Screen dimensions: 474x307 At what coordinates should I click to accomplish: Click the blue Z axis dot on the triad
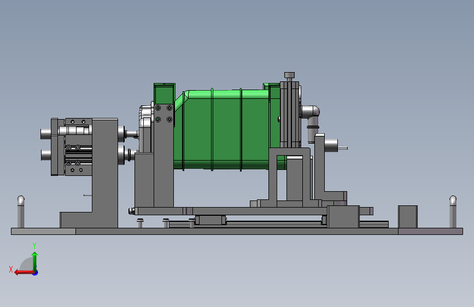pyautogui.click(x=36, y=273)
